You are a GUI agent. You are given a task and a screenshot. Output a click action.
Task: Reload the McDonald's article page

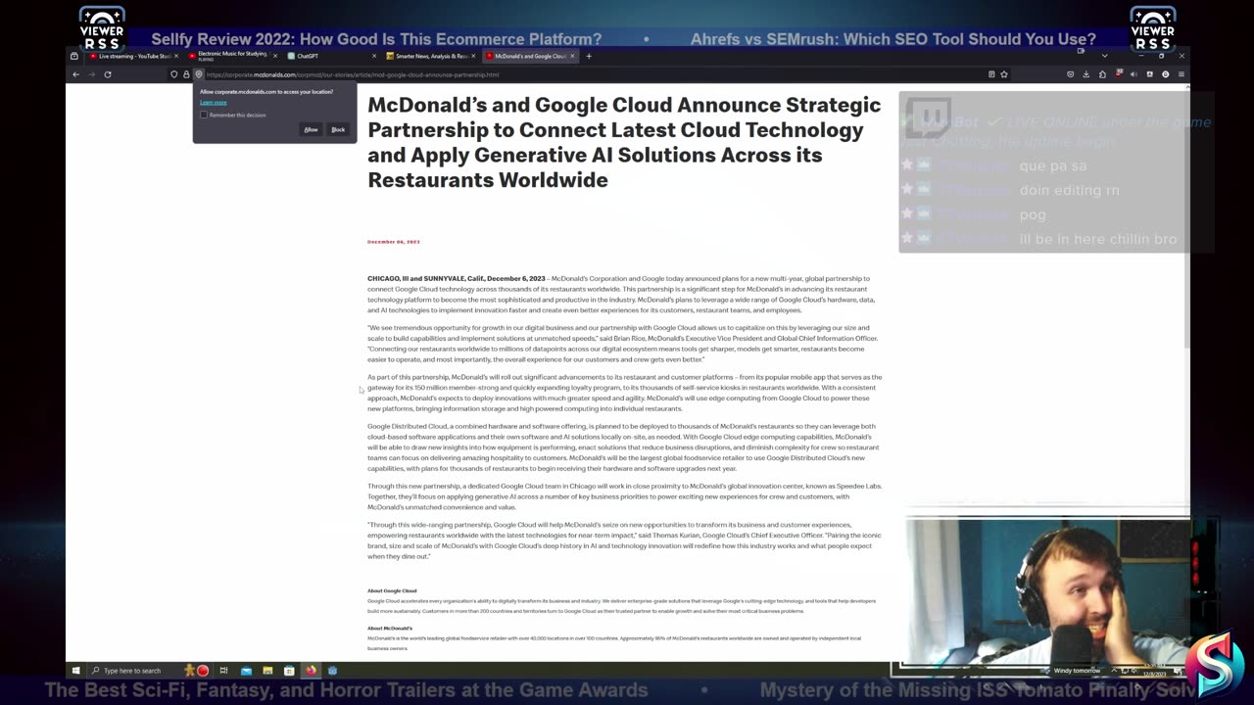point(108,74)
